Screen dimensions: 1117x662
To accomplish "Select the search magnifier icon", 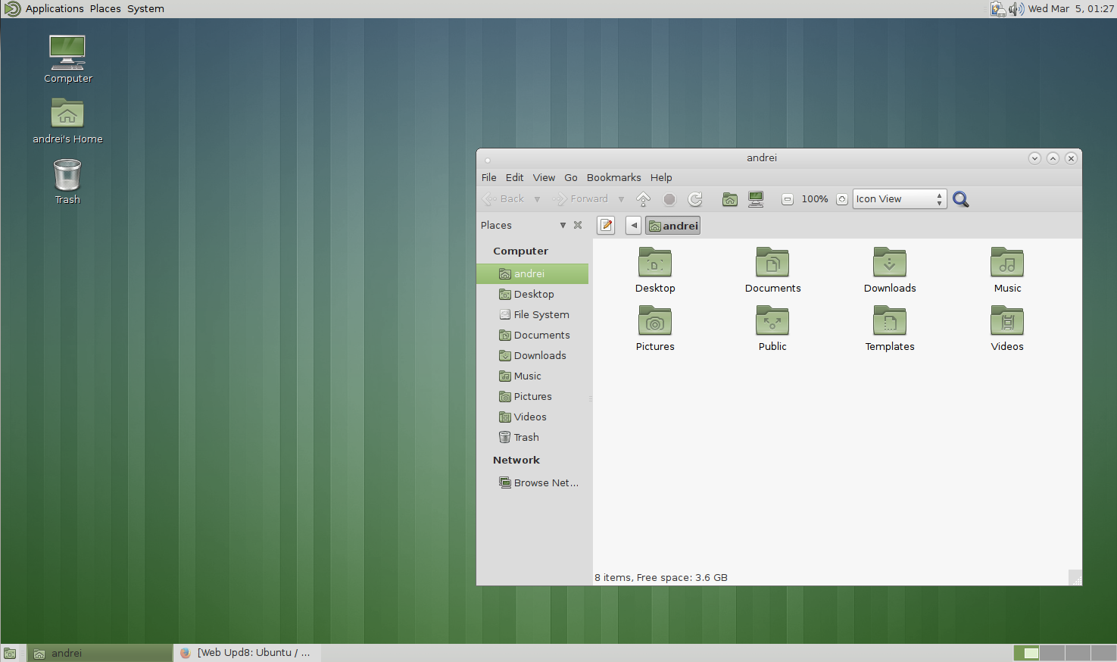I will [x=960, y=198].
